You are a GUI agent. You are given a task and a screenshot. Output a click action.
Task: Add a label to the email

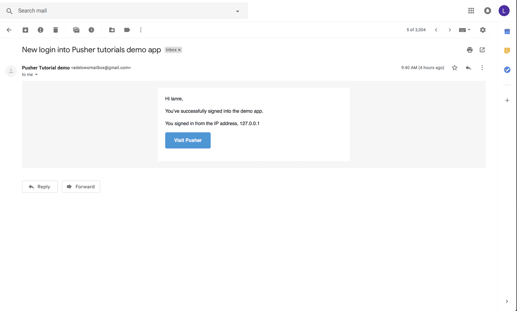[127, 30]
